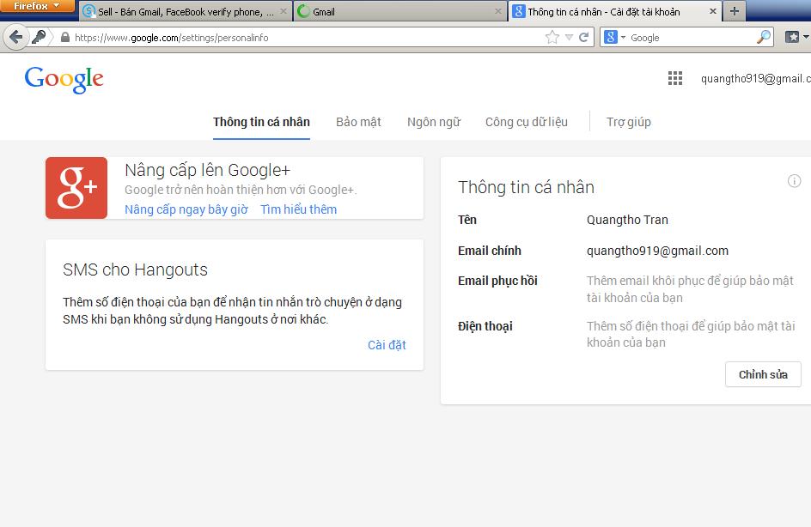Image resolution: width=811 pixels, height=527 pixels.
Task: Click the Tìm hiểu thêm link
Action: (298, 209)
